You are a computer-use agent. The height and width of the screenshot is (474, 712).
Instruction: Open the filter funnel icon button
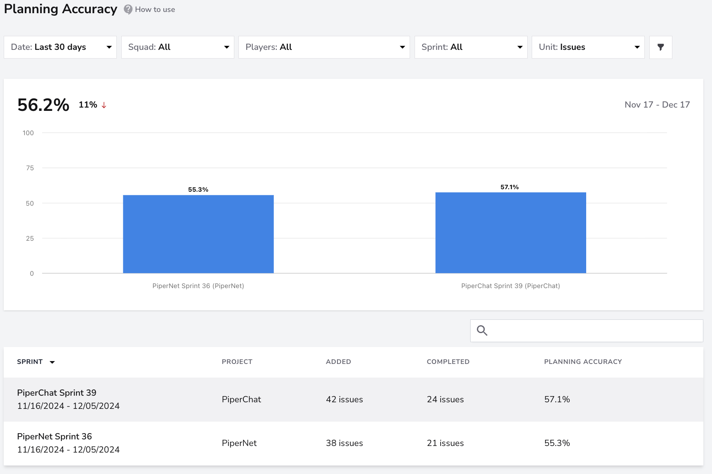point(660,47)
